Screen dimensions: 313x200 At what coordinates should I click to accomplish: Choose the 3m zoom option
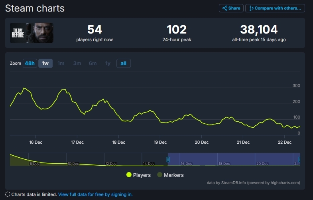click(x=77, y=63)
